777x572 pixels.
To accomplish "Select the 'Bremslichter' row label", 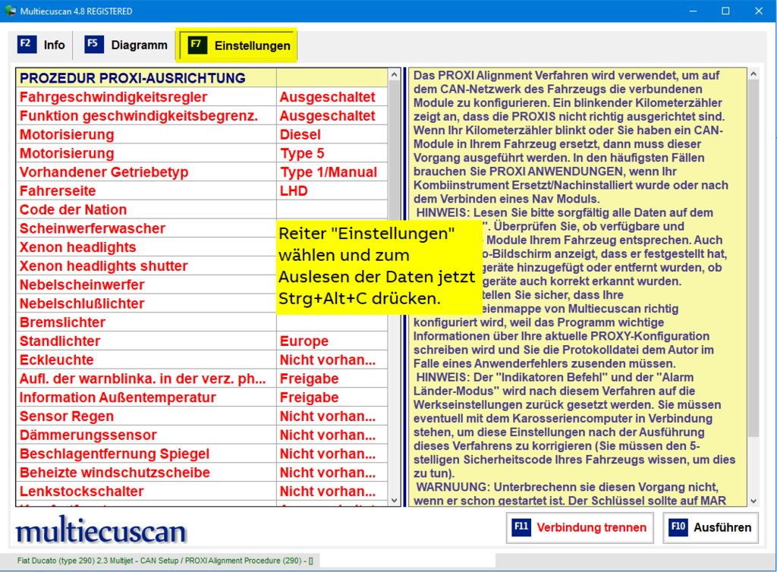I will 62,323.
